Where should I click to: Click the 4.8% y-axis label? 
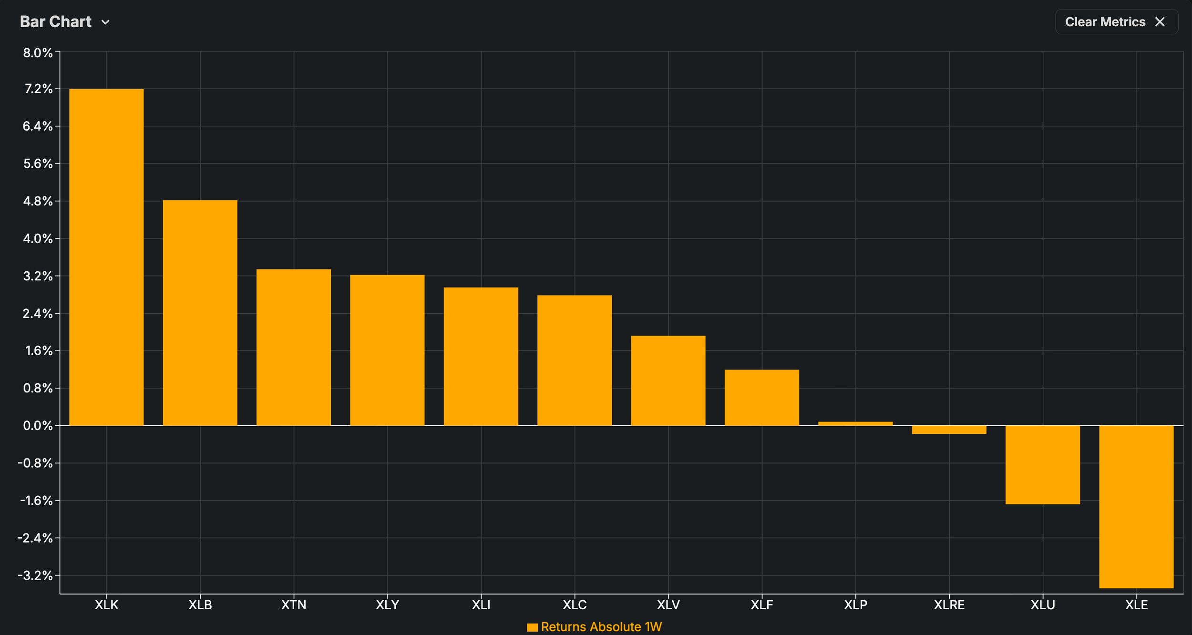[38, 201]
